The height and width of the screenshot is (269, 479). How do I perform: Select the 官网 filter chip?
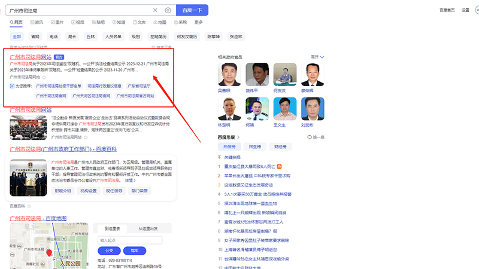(x=35, y=36)
